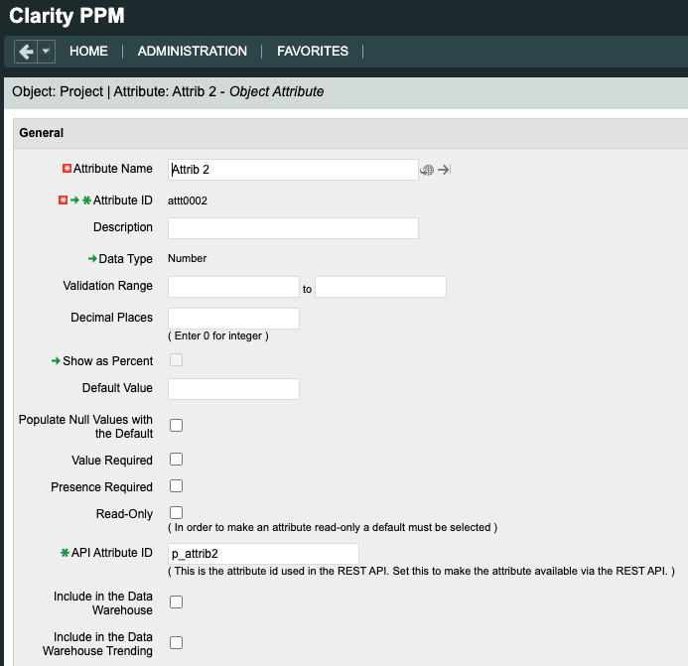688x666 pixels.
Task: Check the Value Required checkbox
Action: pyautogui.click(x=176, y=460)
